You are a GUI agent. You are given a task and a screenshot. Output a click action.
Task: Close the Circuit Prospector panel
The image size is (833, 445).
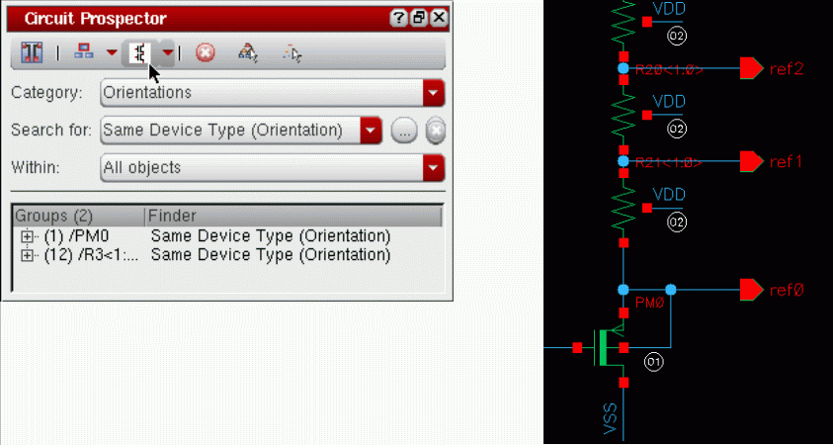pos(439,19)
